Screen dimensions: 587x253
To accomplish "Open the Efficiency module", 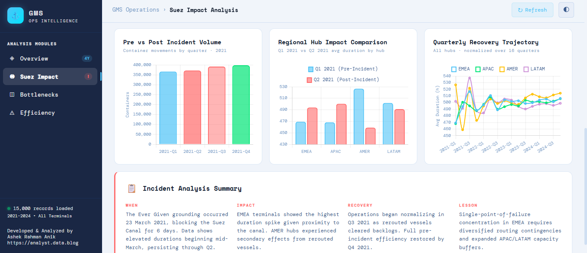I will click(37, 113).
